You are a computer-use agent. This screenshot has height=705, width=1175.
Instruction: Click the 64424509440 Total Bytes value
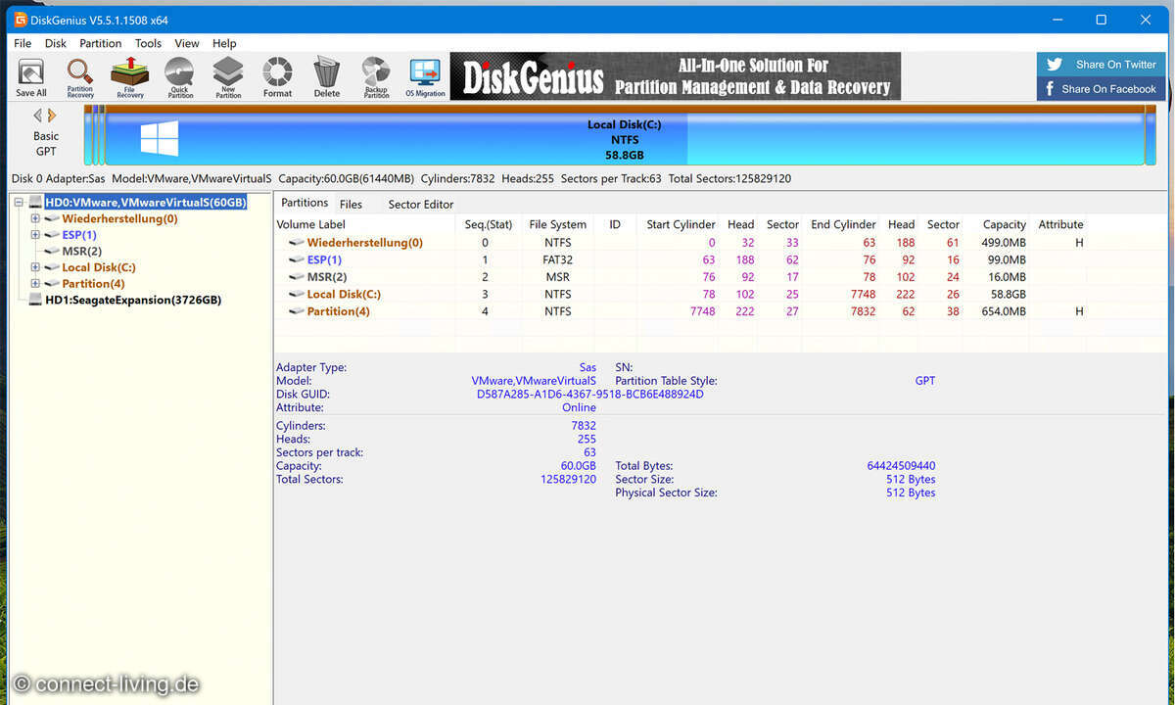[x=901, y=466]
